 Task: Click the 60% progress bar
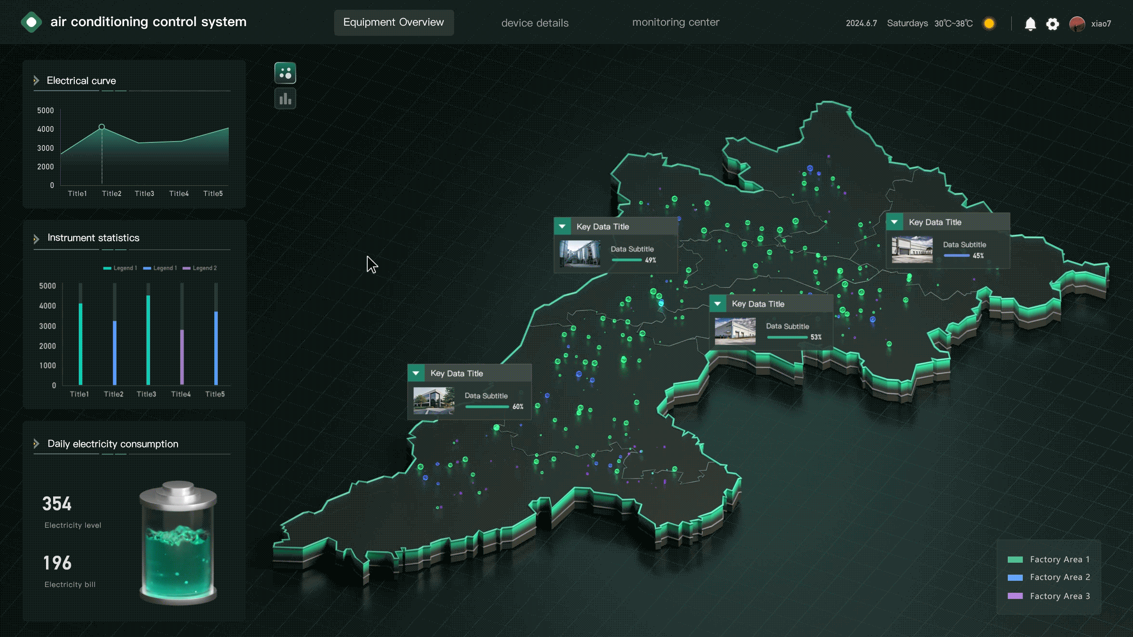[487, 407]
